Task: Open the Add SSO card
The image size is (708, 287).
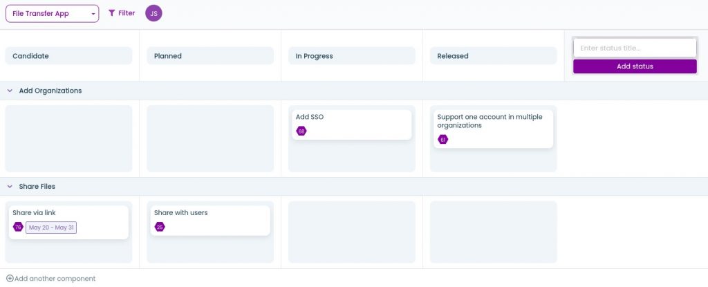Action: (351, 118)
